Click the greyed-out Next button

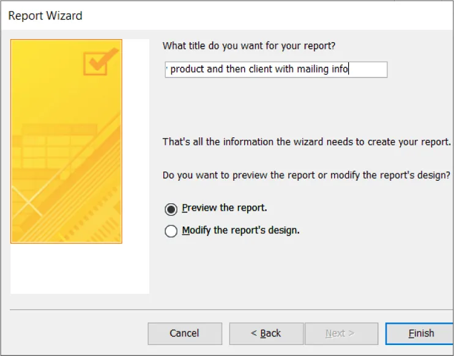pos(340,333)
